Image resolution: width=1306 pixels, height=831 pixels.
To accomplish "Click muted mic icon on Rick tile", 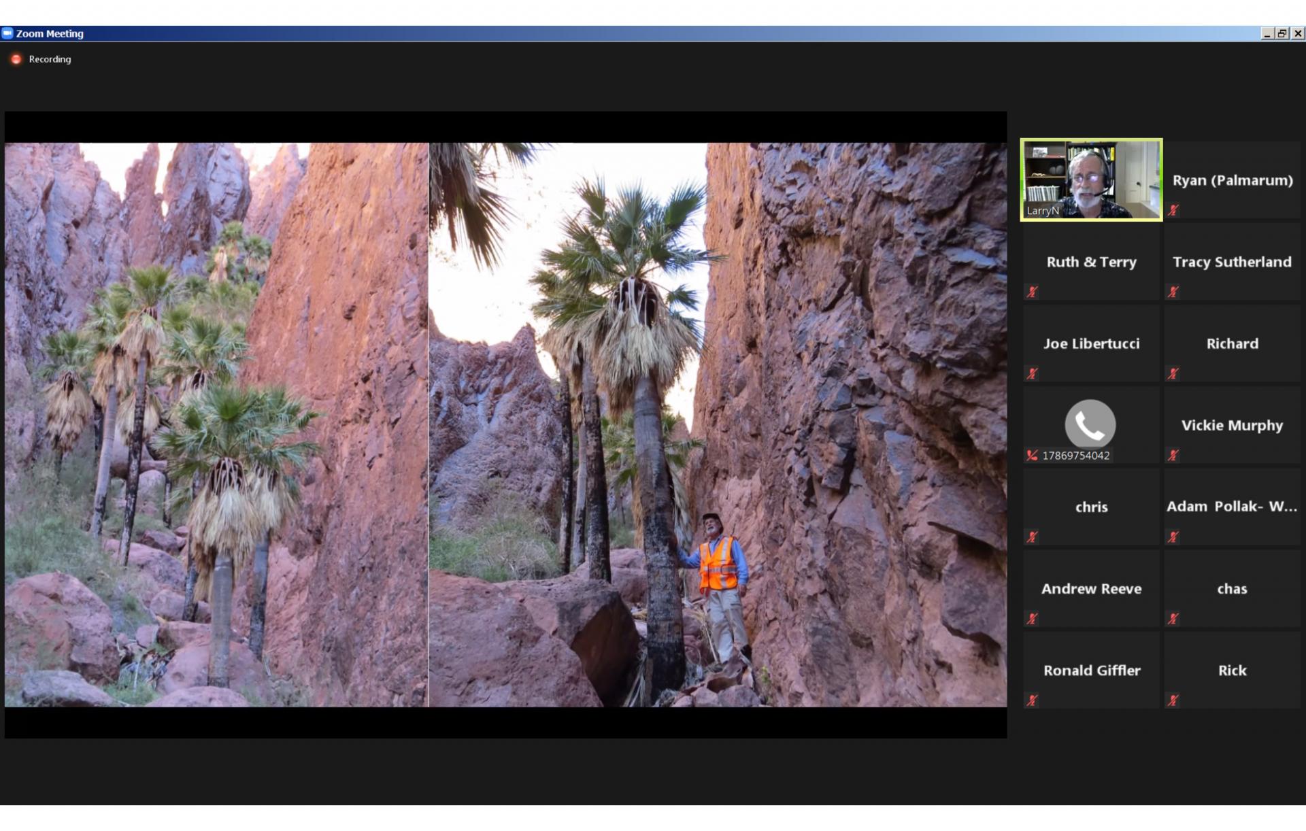I will [1173, 700].
